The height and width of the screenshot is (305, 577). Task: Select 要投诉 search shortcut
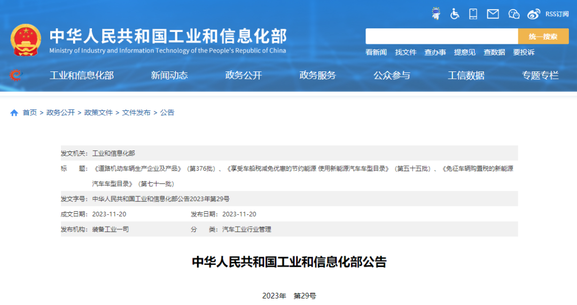[524, 52]
